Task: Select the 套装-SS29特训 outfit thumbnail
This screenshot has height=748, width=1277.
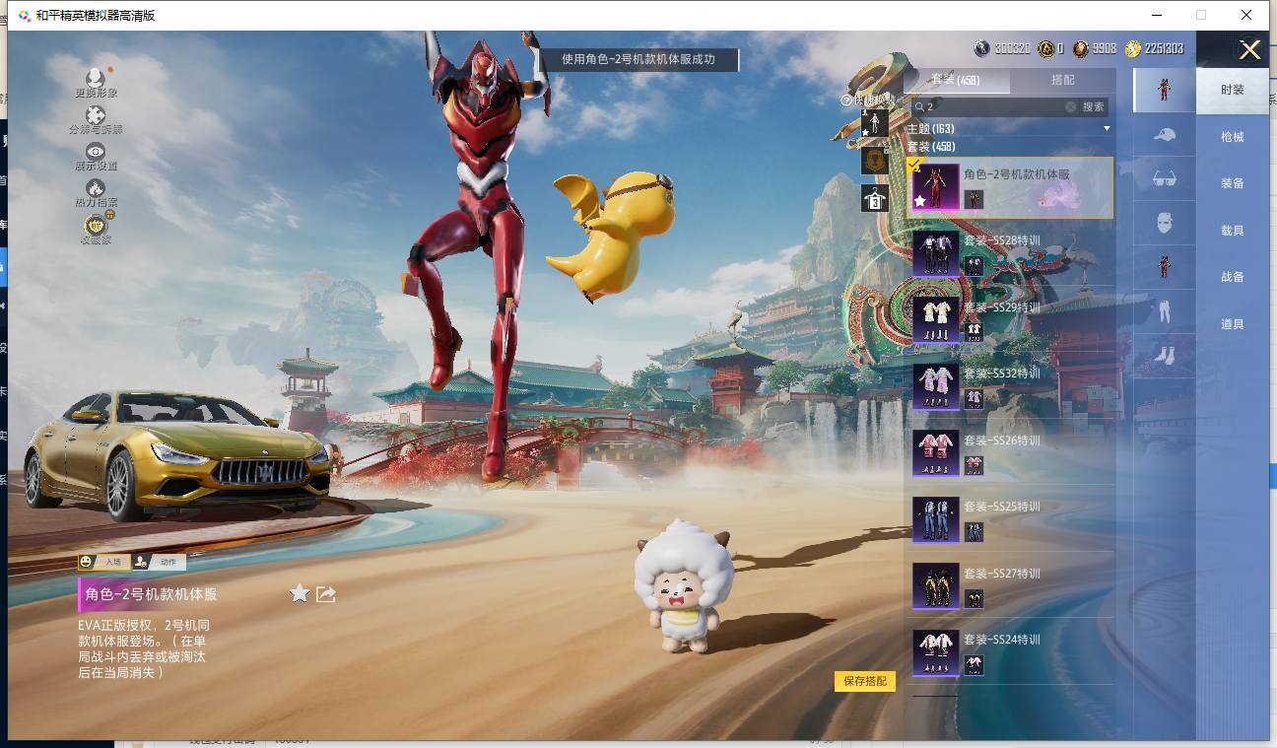Action: (935, 320)
